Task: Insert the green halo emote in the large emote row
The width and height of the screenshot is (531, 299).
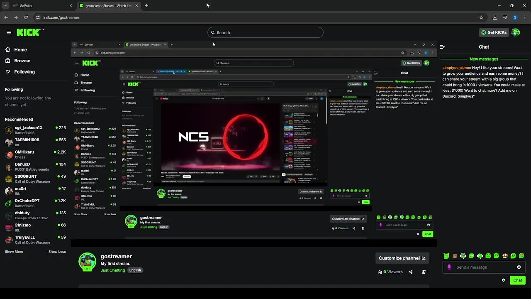Action: click(x=446, y=256)
